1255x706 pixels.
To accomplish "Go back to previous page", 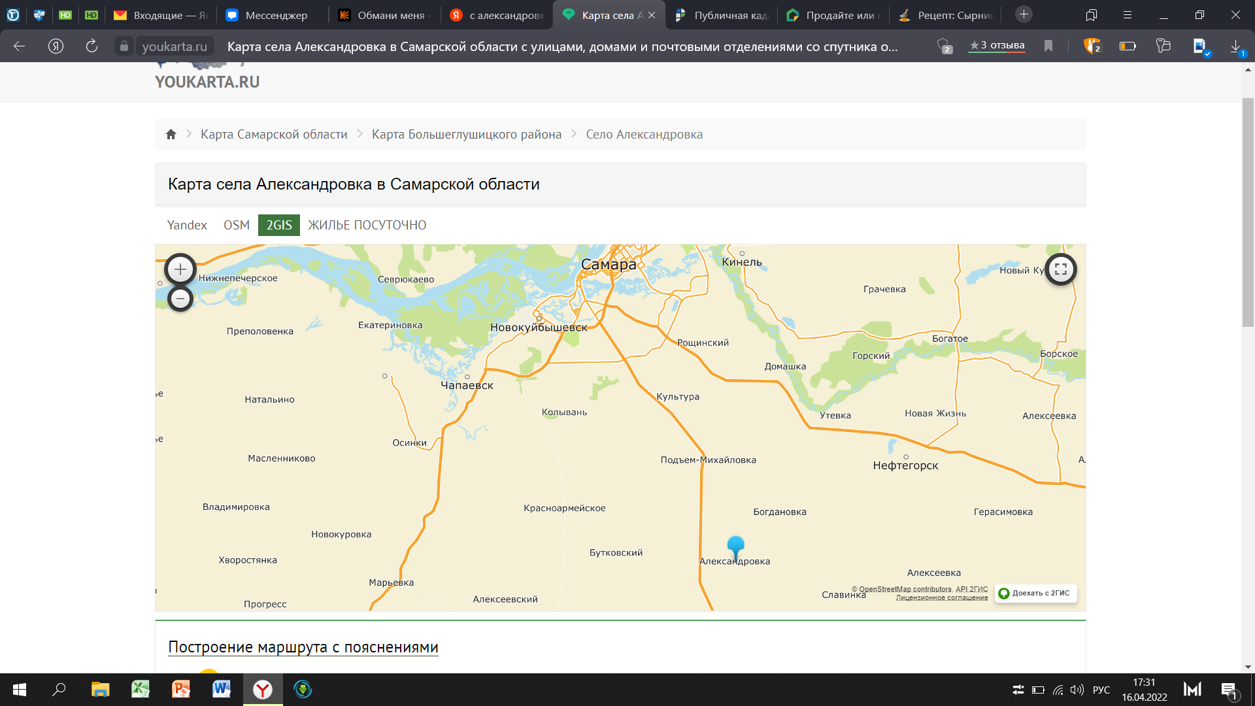I will pyautogui.click(x=20, y=46).
